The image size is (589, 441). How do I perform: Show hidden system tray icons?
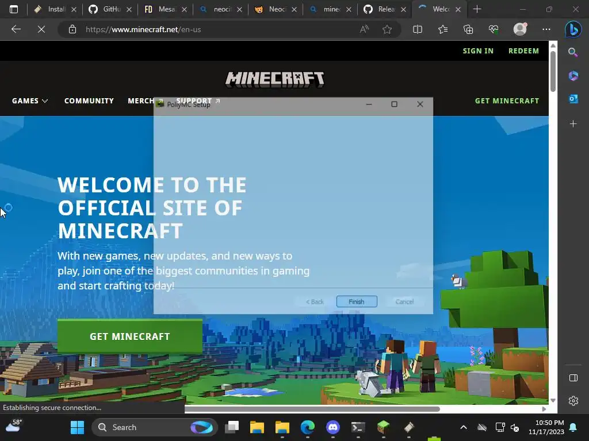coord(464,427)
